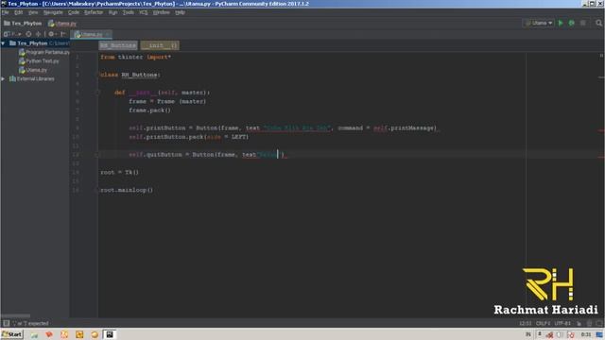Viewport: 605px width, 340px height.
Task: Click RH_Buttons class breadcrumb in editor
Action: tap(118, 45)
